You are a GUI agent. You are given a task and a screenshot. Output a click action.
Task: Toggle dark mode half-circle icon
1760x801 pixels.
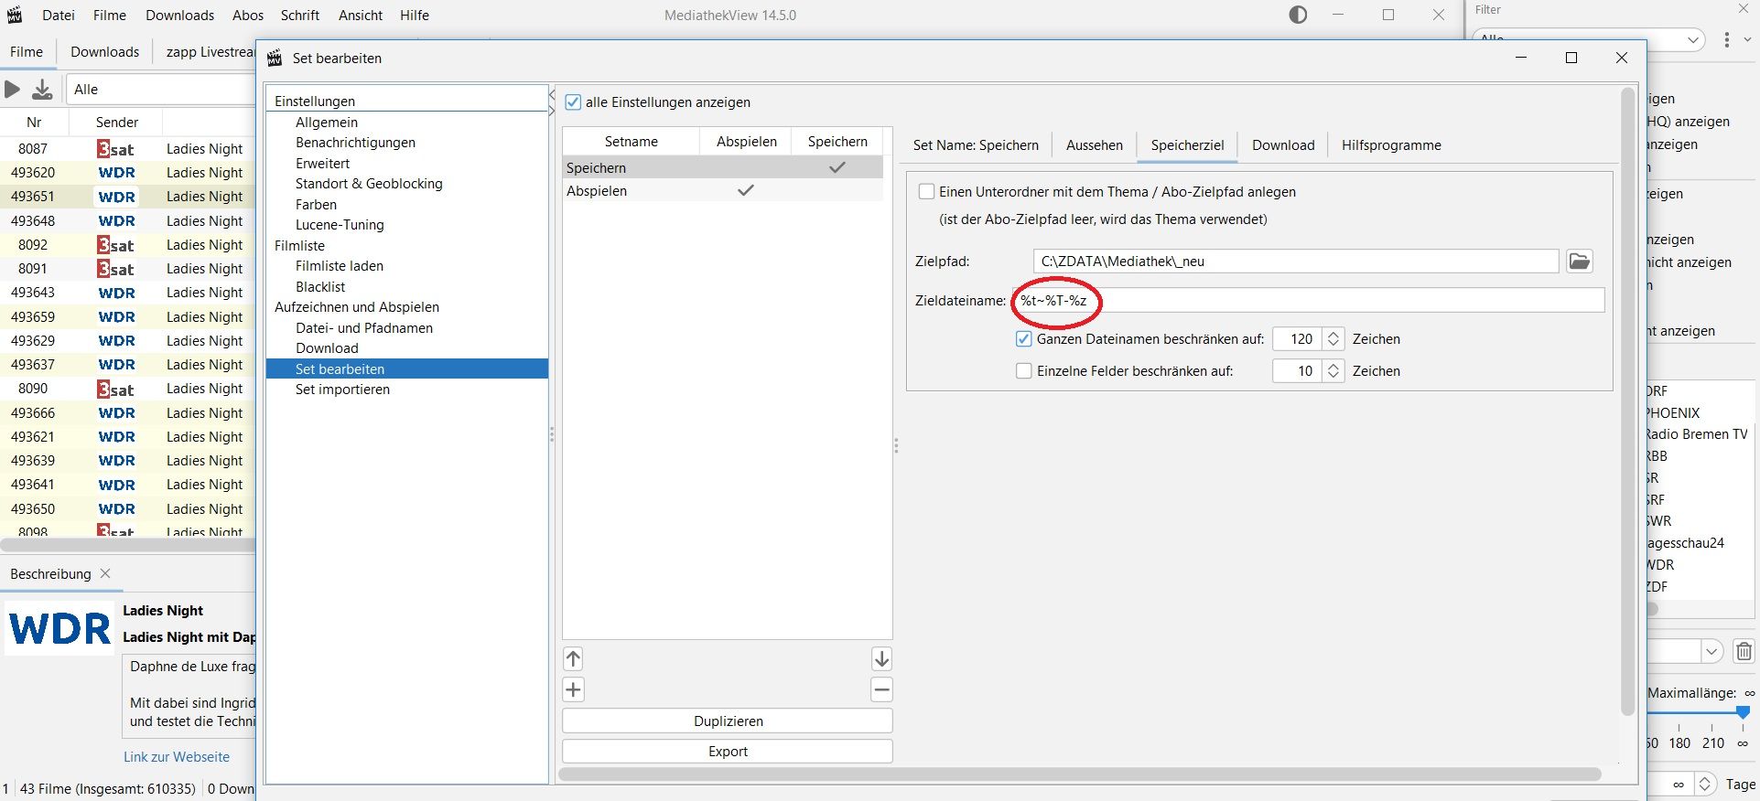click(x=1298, y=15)
